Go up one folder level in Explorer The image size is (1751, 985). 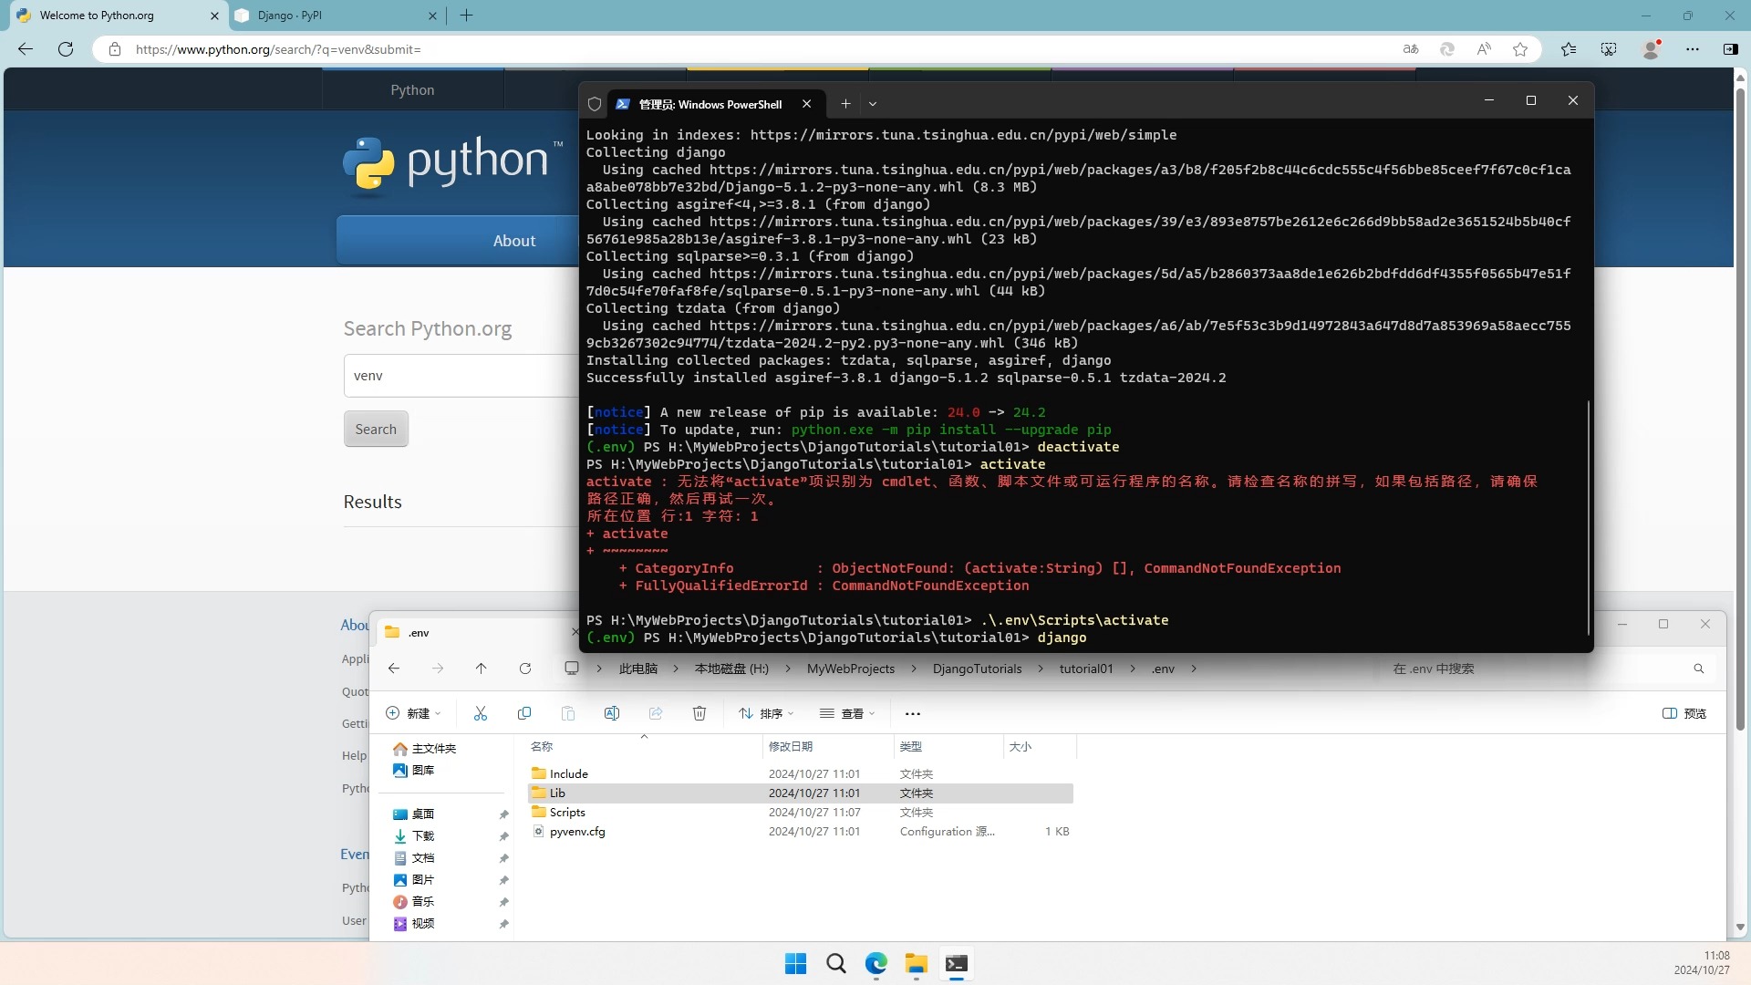point(481,669)
